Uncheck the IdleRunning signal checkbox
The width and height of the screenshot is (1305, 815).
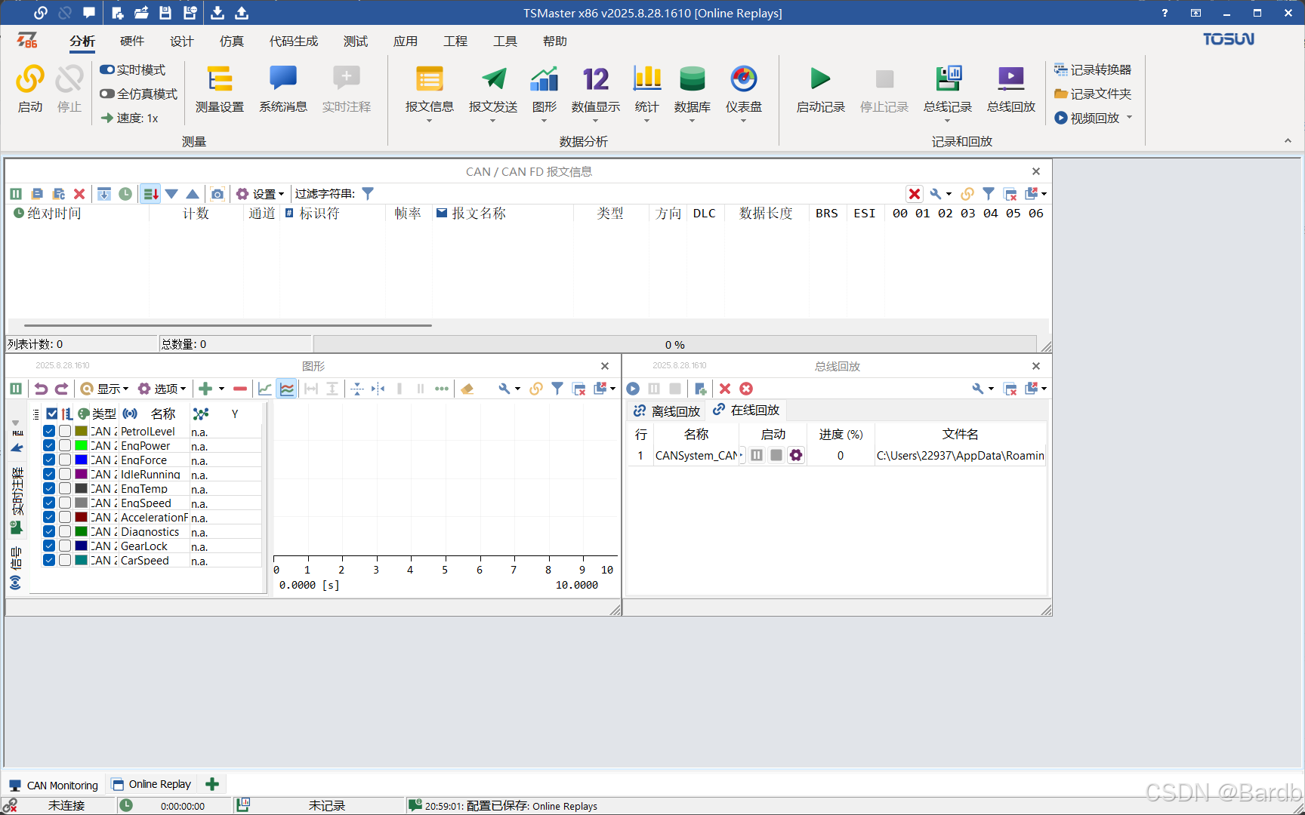click(49, 474)
